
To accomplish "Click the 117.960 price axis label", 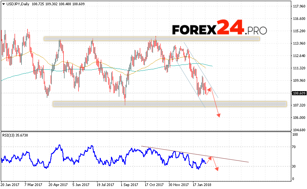I will [x=299, y=6].
